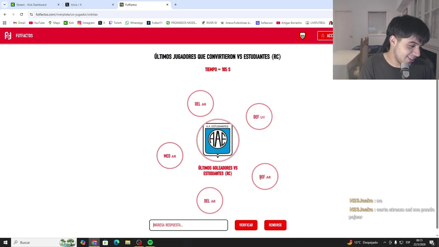Open the Anexo:Futbolistas Wikipedia bookmark

pyautogui.click(x=236, y=23)
